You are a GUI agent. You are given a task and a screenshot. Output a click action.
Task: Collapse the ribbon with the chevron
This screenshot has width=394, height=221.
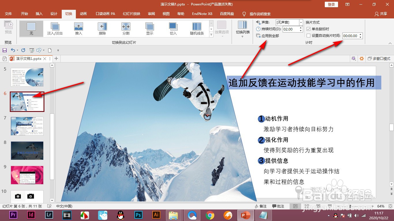click(390, 43)
